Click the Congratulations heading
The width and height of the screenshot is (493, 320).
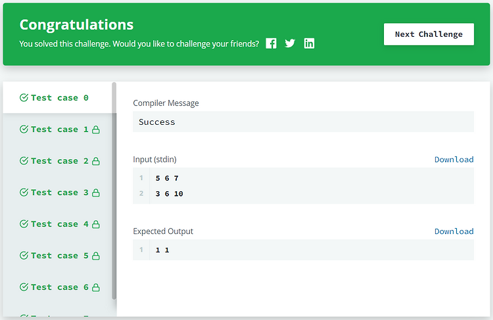pos(76,25)
